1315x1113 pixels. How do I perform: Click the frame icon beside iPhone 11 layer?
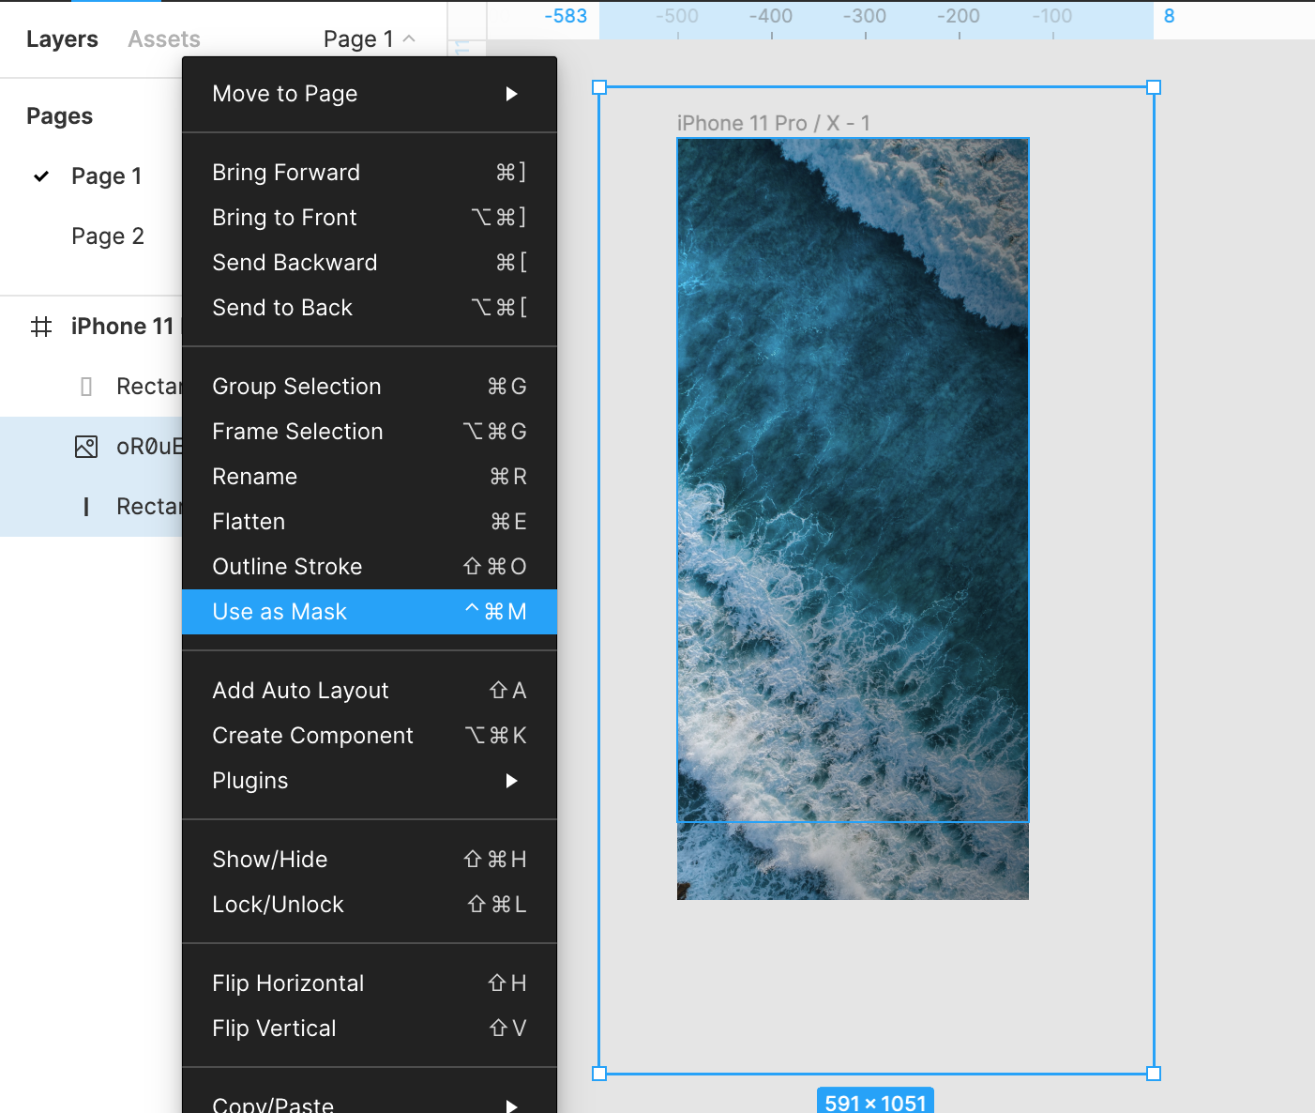41,327
